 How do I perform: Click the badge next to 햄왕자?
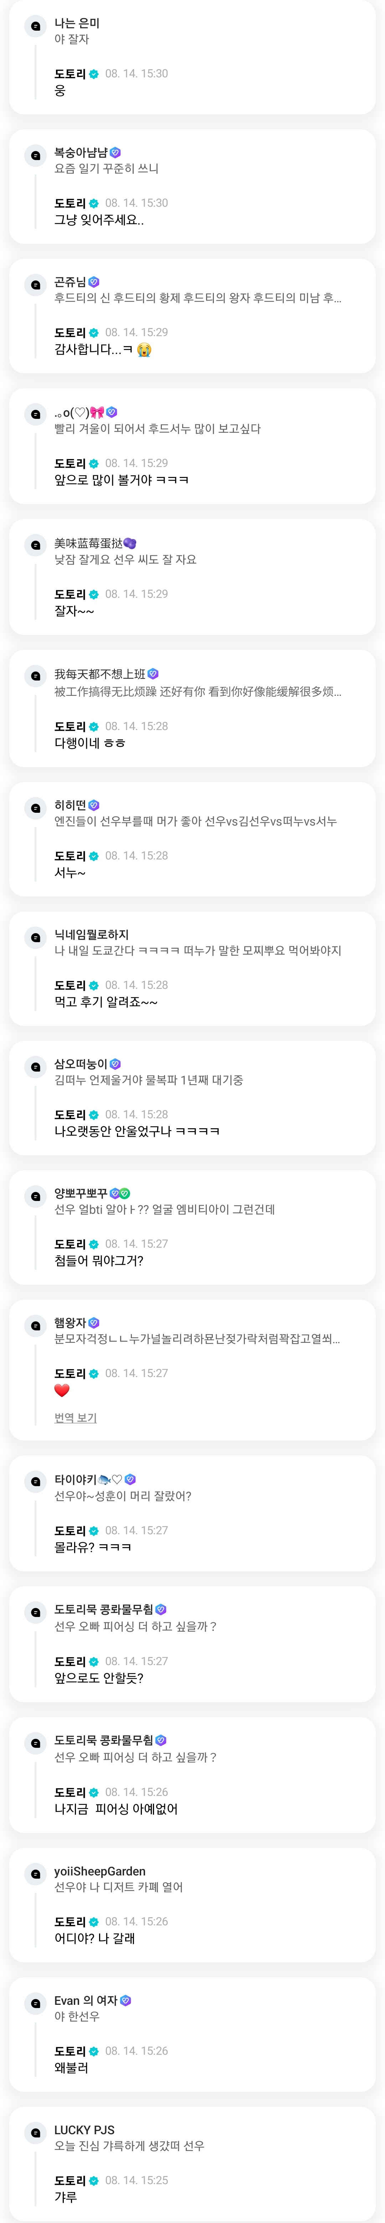pos(94,1322)
